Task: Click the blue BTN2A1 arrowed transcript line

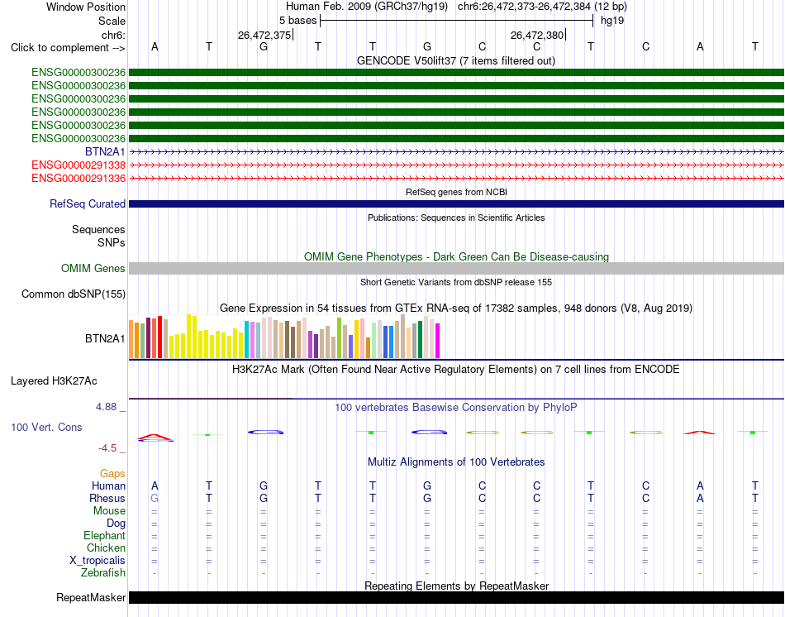Action: [456, 151]
